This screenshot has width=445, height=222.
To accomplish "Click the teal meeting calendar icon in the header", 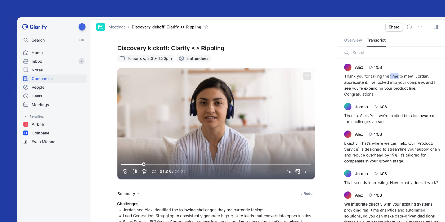I will (x=101, y=27).
